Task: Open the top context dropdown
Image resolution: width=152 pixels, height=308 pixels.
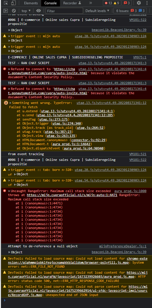Action: [x=26, y=11]
